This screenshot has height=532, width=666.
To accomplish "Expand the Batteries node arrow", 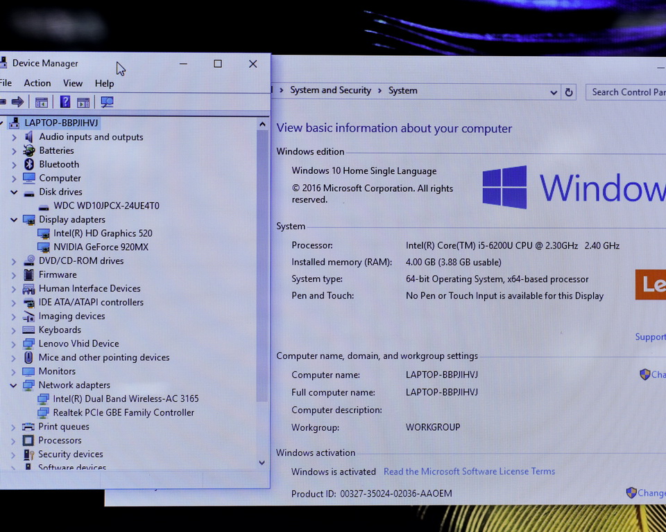I will point(14,150).
